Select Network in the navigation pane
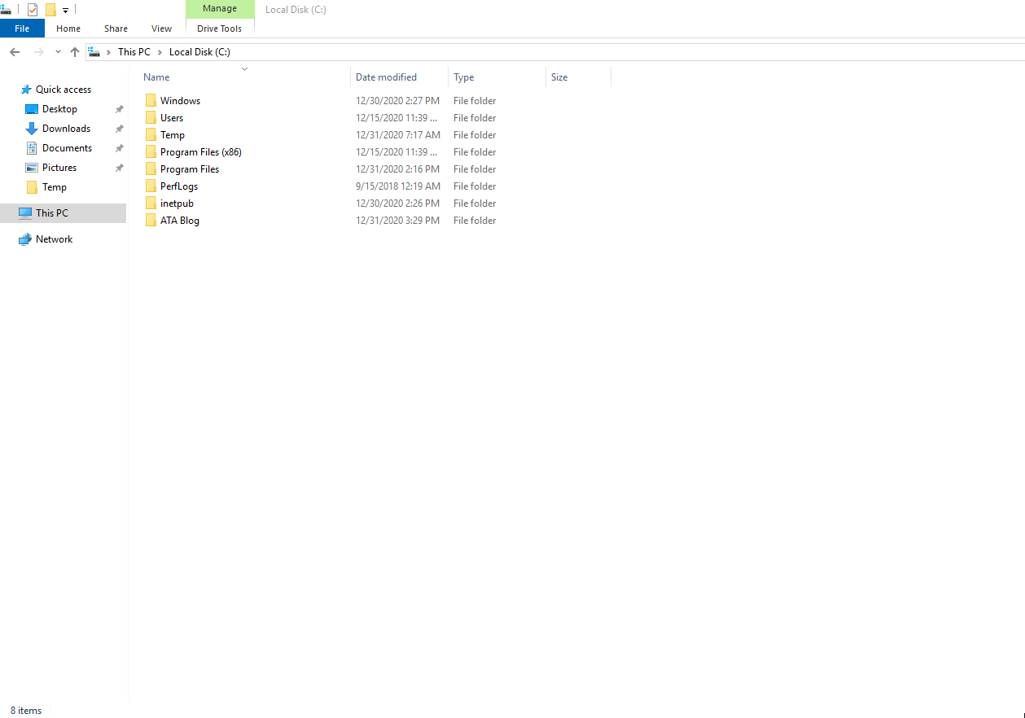 tap(55, 239)
